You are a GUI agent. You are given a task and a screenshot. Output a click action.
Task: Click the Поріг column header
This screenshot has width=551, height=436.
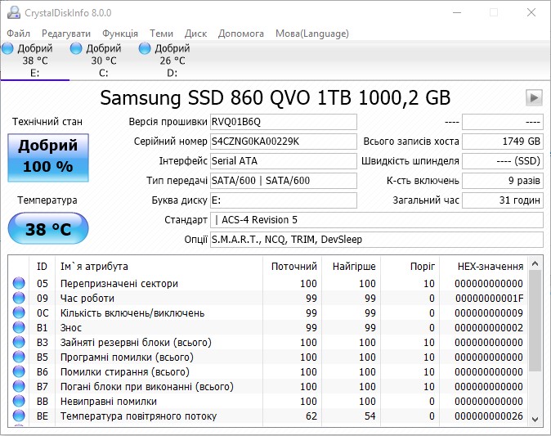[410, 267]
